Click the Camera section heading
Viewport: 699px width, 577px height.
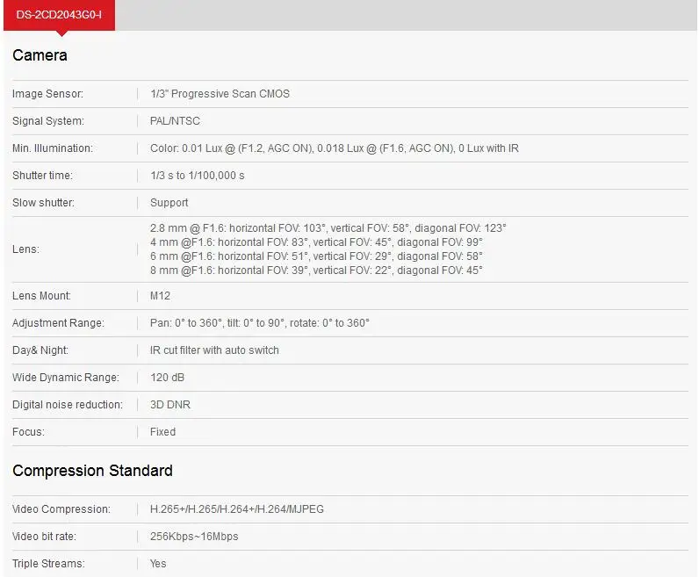click(40, 55)
